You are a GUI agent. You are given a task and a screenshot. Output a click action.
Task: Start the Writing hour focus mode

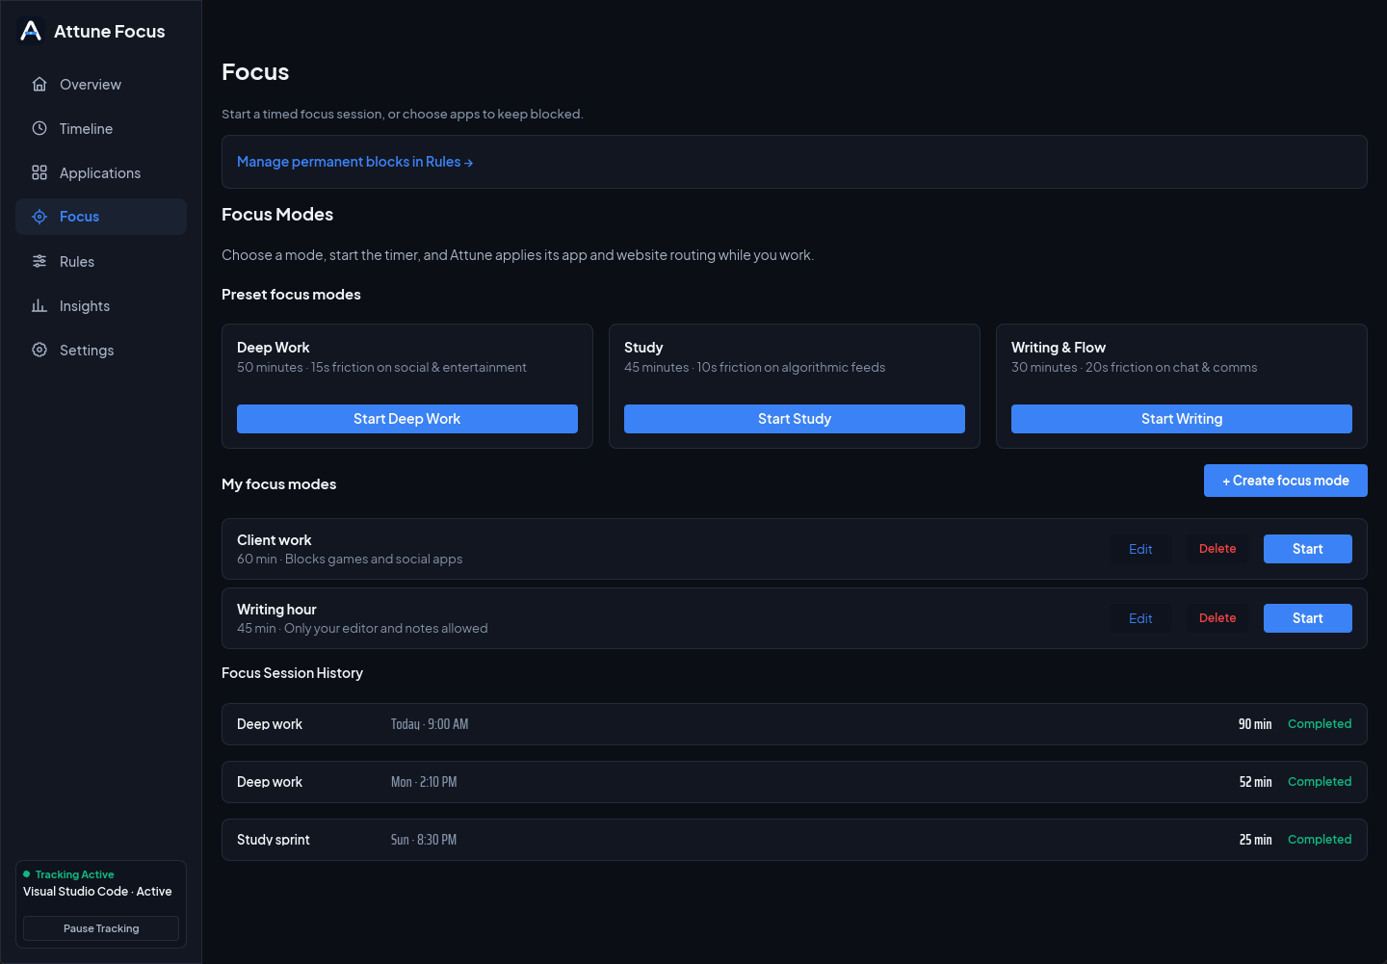tap(1308, 618)
